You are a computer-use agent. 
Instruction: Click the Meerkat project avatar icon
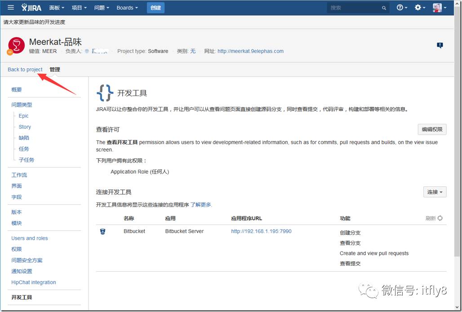point(16,45)
